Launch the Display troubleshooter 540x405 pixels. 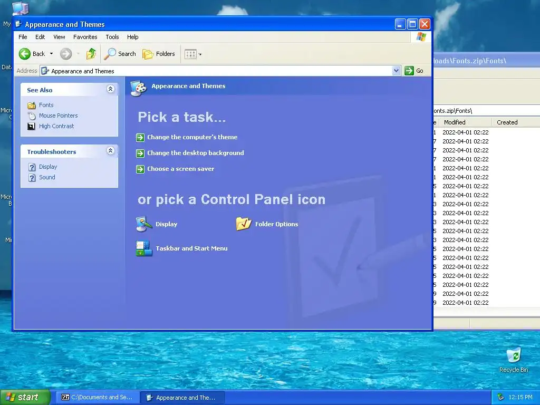(x=48, y=167)
